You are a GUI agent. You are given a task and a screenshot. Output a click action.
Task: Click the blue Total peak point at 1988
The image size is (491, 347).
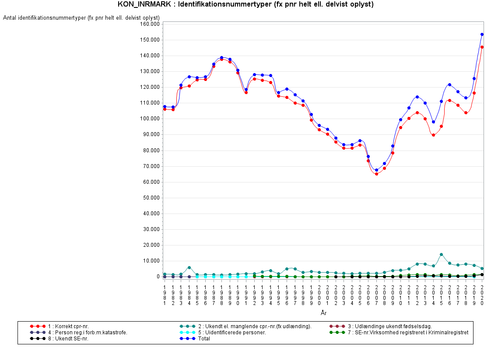click(221, 57)
